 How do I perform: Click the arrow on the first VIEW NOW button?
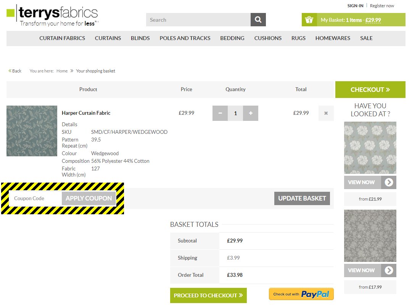389,182
